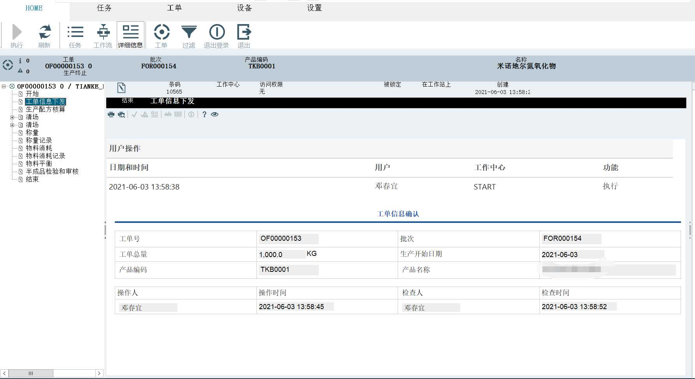Click the circle icon on tree root OF00000153

click(x=12, y=86)
